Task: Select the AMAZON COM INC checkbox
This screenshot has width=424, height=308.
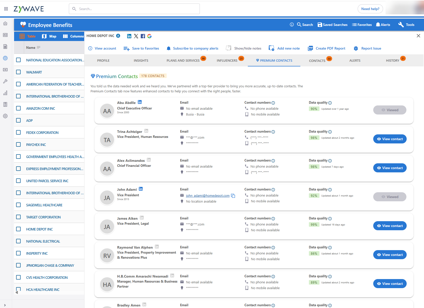Action: pos(18,108)
